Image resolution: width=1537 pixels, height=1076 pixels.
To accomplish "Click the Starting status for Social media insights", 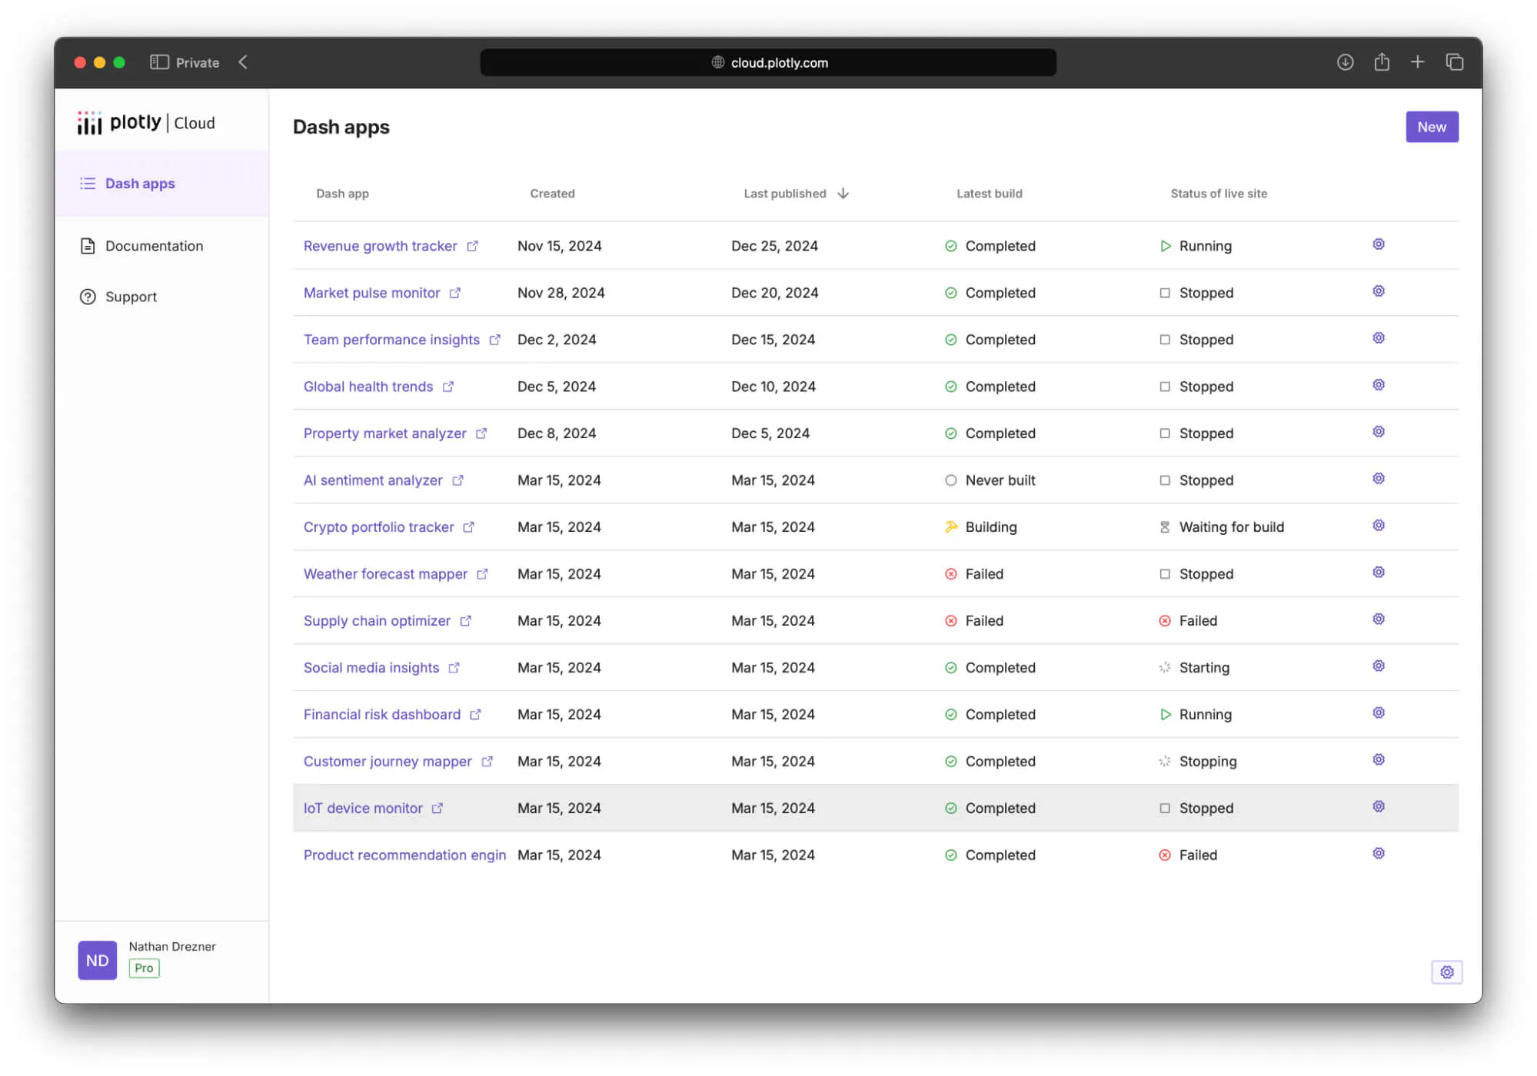I will pos(1204,668).
